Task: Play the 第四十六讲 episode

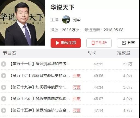Action: pyautogui.click(x=4, y=99)
